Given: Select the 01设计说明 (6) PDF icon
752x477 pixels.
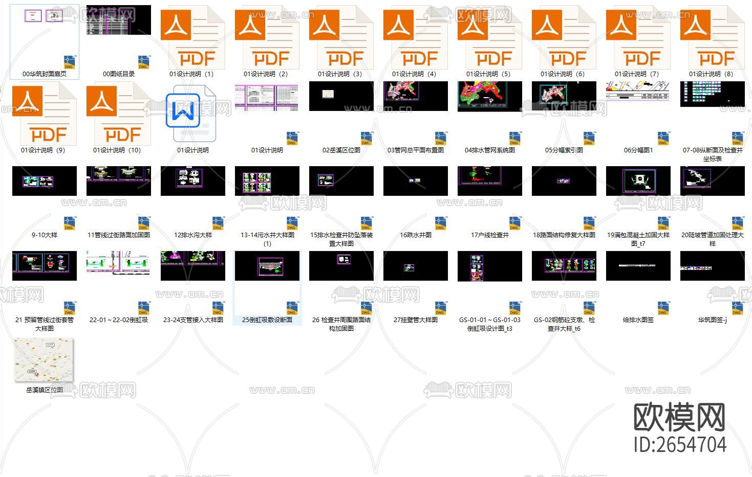Looking at the screenshot, I should point(564,37).
